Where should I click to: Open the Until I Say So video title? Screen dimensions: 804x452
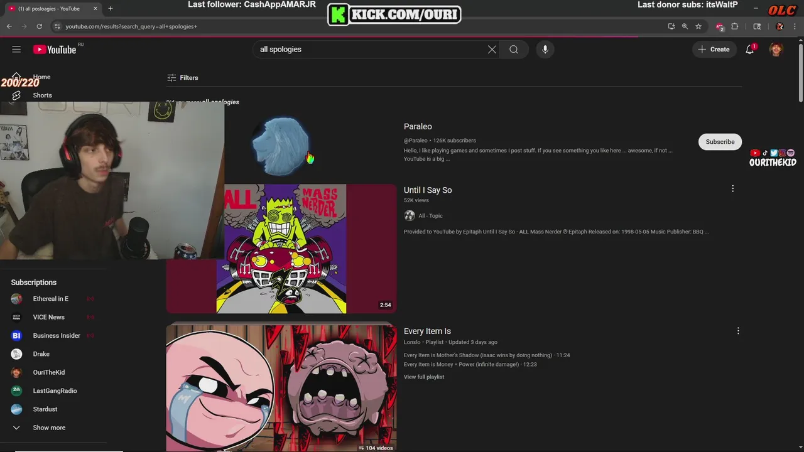click(428, 190)
